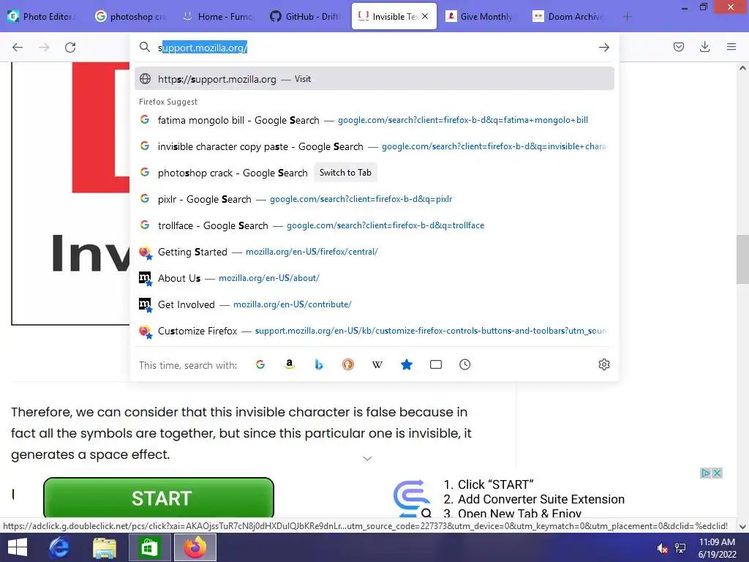Search this time with Google

[260, 364]
